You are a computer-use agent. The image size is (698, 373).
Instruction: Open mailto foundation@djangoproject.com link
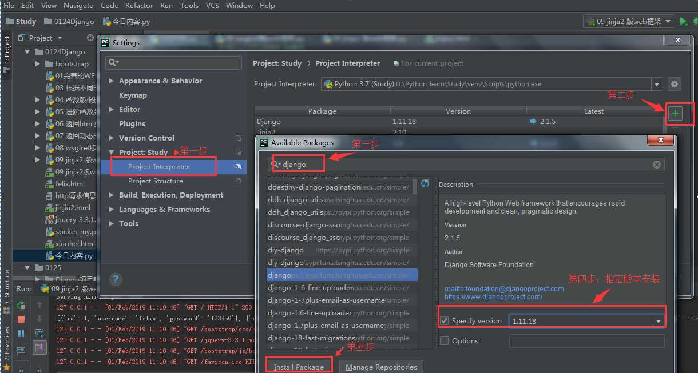(504, 289)
